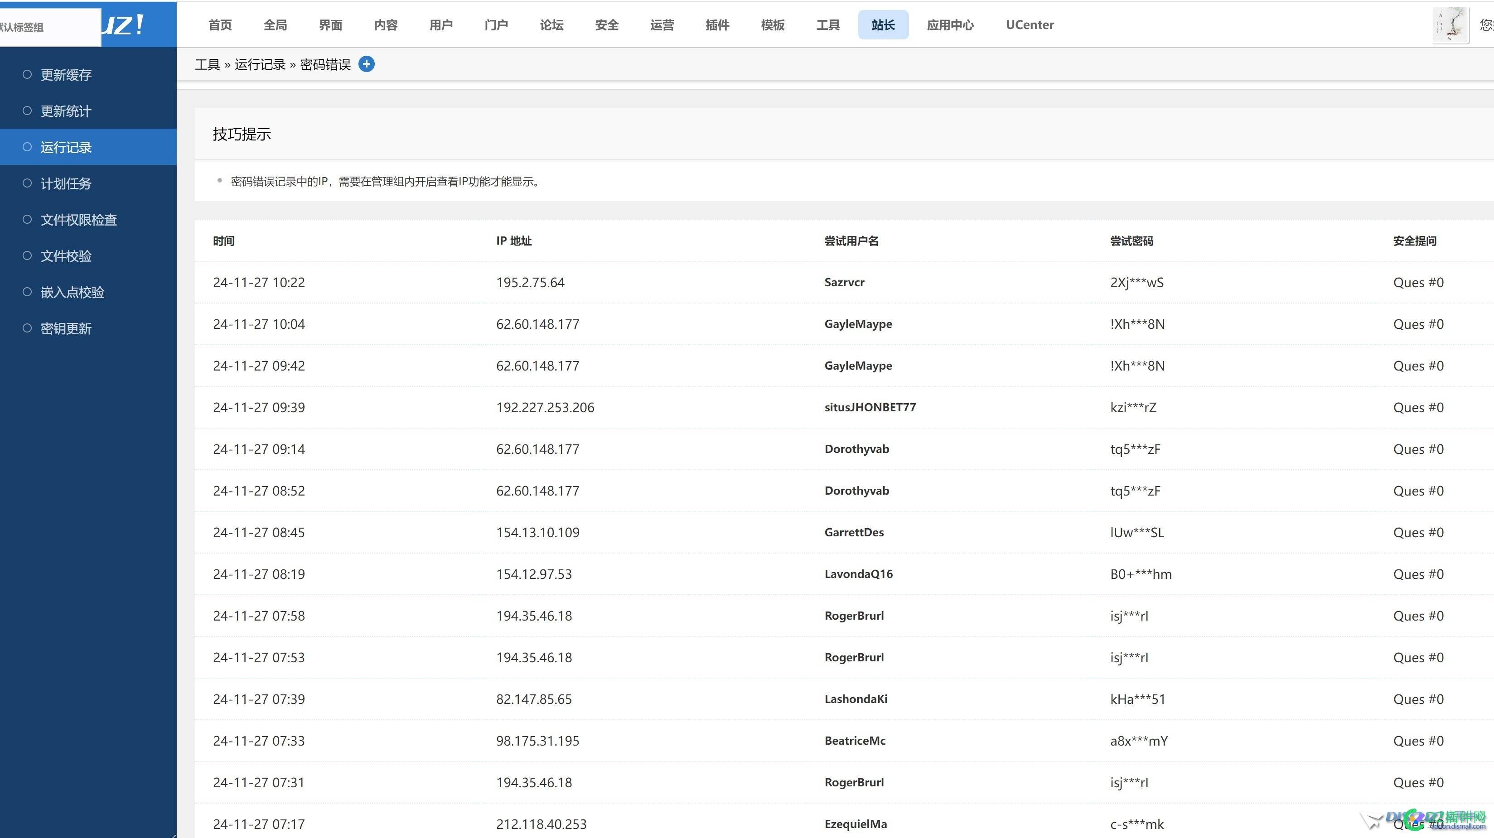1494x838 pixels.
Task: Click timestamp 24-11-27 07:58
Action: click(259, 616)
